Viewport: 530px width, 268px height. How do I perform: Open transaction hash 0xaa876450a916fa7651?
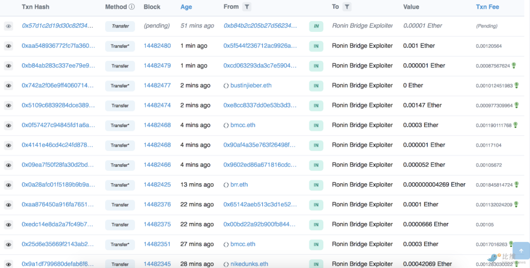(x=57, y=204)
